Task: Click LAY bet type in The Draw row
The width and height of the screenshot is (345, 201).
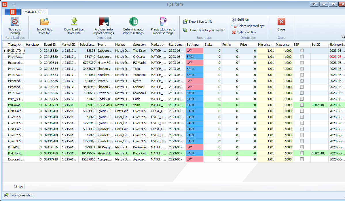Action: [x=194, y=51]
